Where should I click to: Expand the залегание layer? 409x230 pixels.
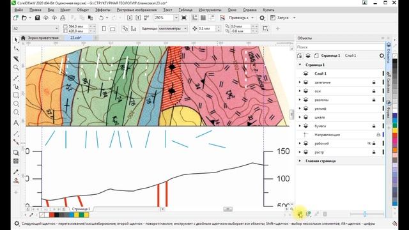[x=300, y=82]
